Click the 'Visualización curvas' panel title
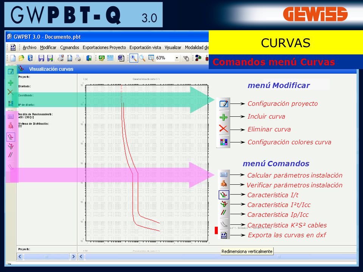Image resolution: width=363 pixels, height=272 pixels. 51,69
